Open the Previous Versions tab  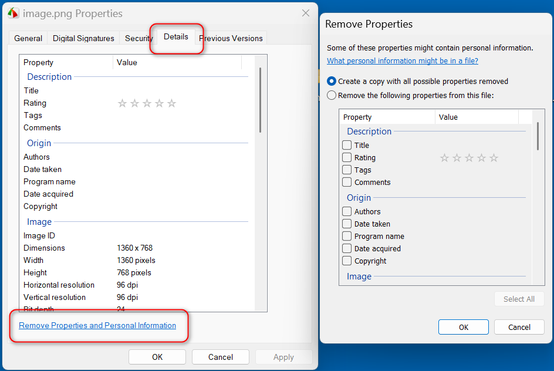(231, 38)
